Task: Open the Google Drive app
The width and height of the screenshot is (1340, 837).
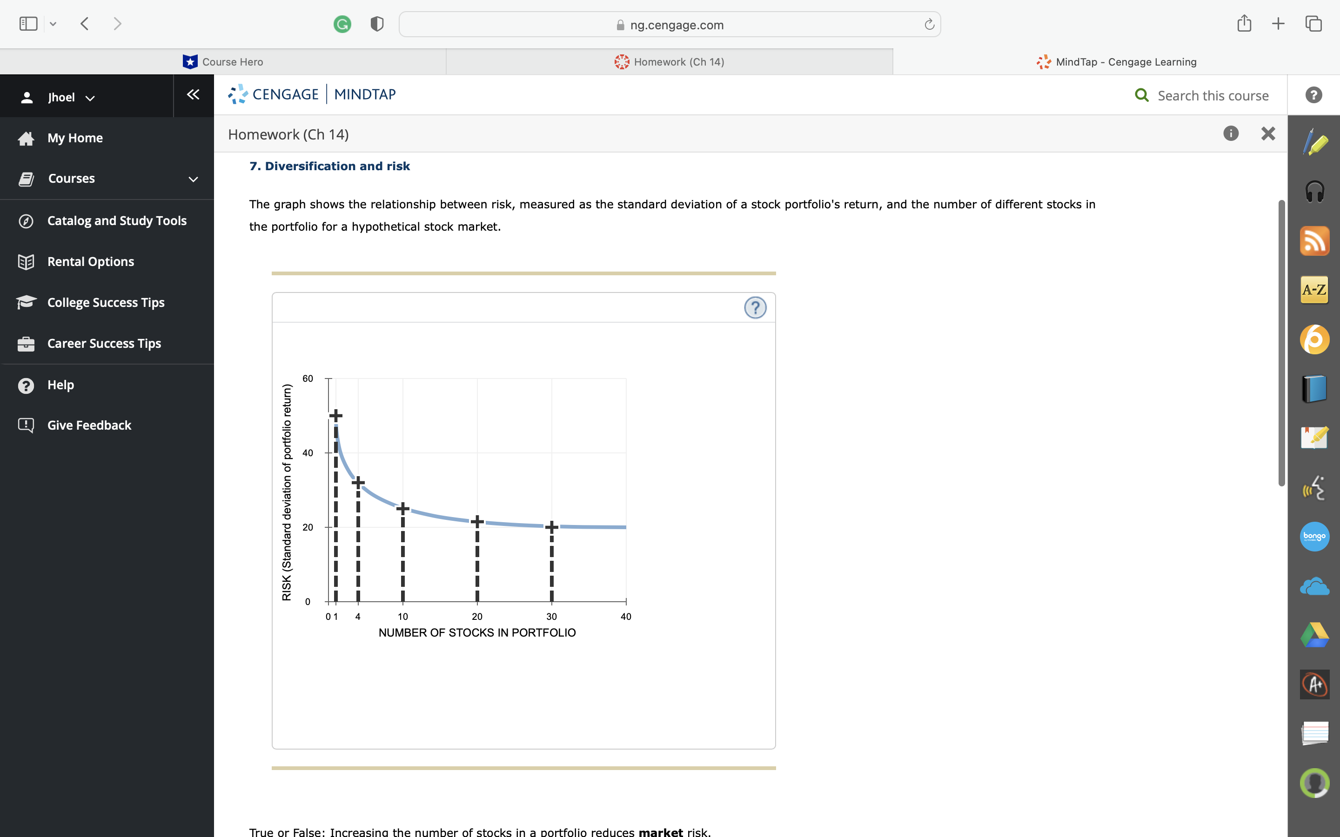Action: [x=1314, y=635]
